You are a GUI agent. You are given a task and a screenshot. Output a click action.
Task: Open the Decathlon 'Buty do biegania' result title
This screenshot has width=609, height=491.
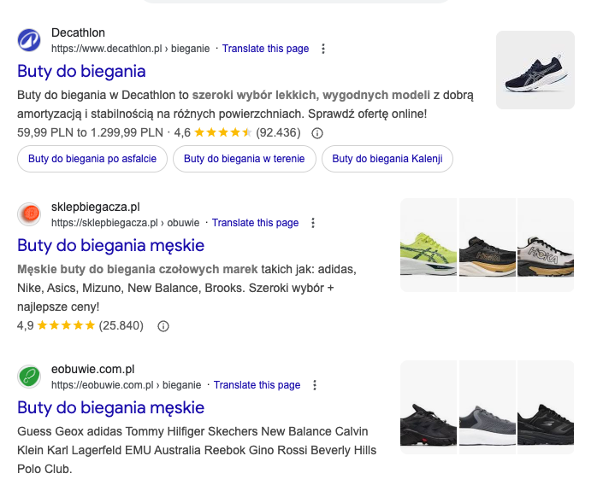[81, 72]
